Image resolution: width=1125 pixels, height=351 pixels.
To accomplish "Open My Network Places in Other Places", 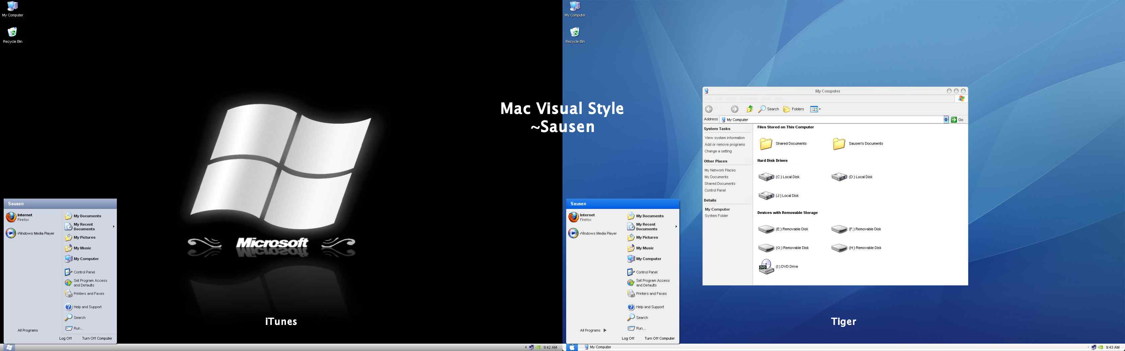I will tap(720, 170).
